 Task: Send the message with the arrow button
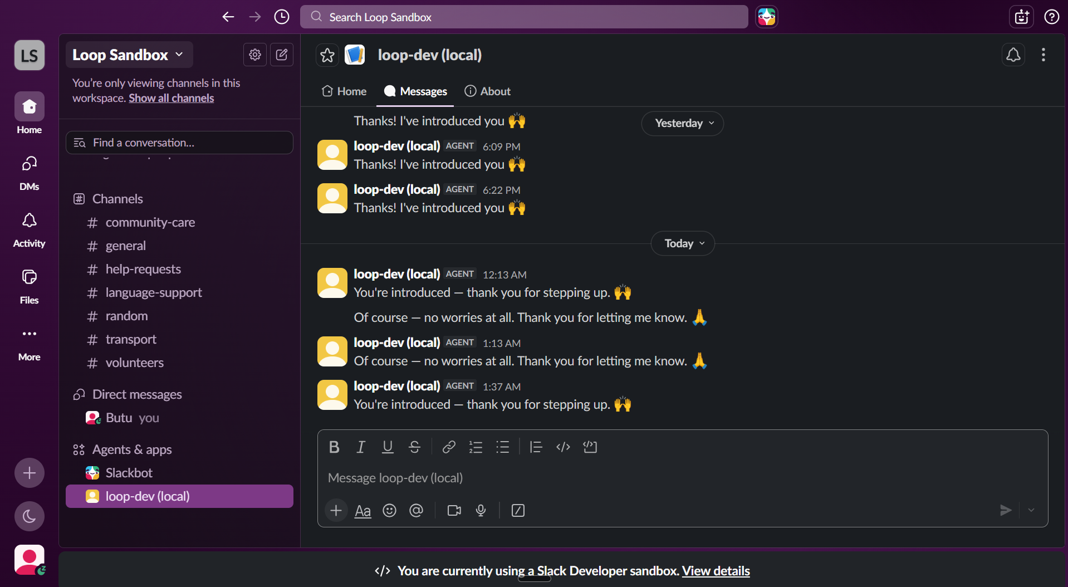(x=1006, y=510)
